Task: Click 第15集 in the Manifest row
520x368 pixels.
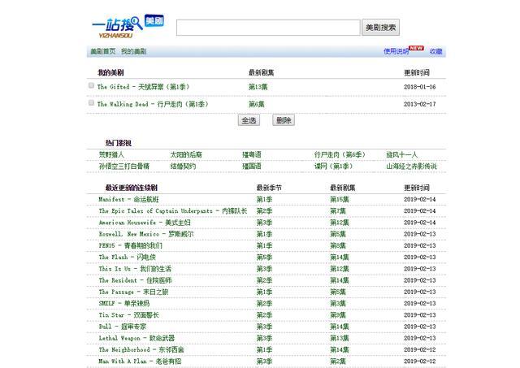Action: pos(340,199)
